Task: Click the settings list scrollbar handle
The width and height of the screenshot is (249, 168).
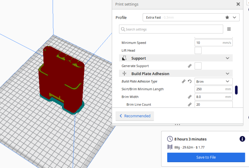Action: click(x=236, y=90)
